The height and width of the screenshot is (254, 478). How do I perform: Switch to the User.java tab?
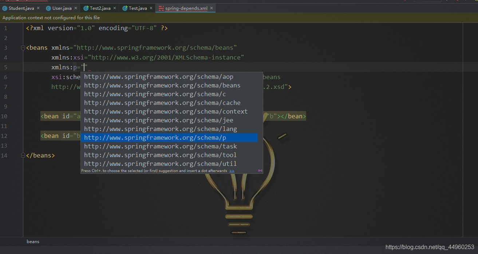(62, 8)
